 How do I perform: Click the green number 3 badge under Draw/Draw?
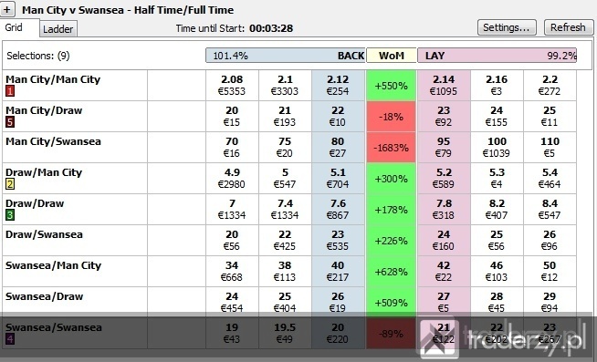pos(10,215)
